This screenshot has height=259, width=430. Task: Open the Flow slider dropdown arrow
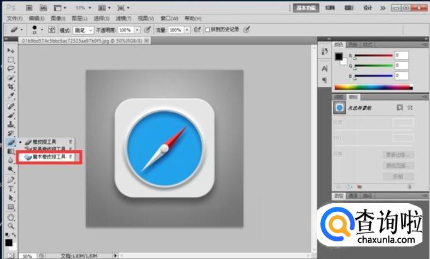pos(187,30)
